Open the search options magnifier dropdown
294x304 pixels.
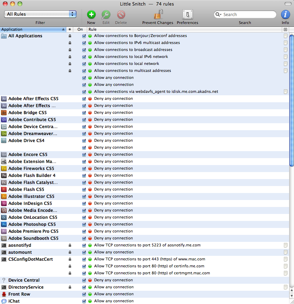click(x=218, y=15)
